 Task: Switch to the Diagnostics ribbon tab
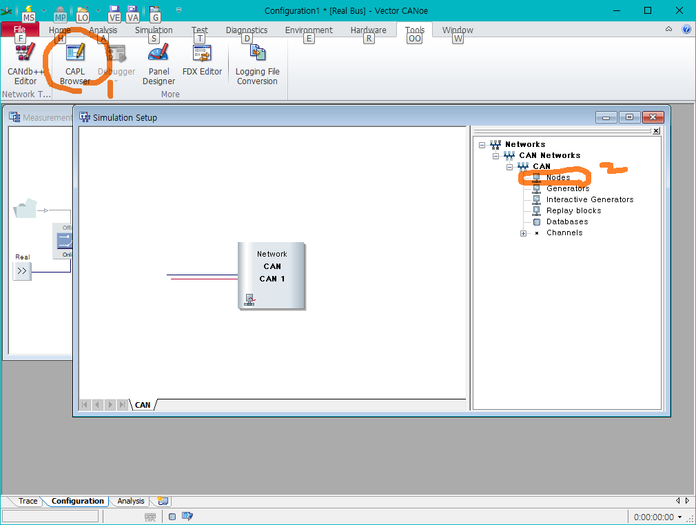pos(246,30)
